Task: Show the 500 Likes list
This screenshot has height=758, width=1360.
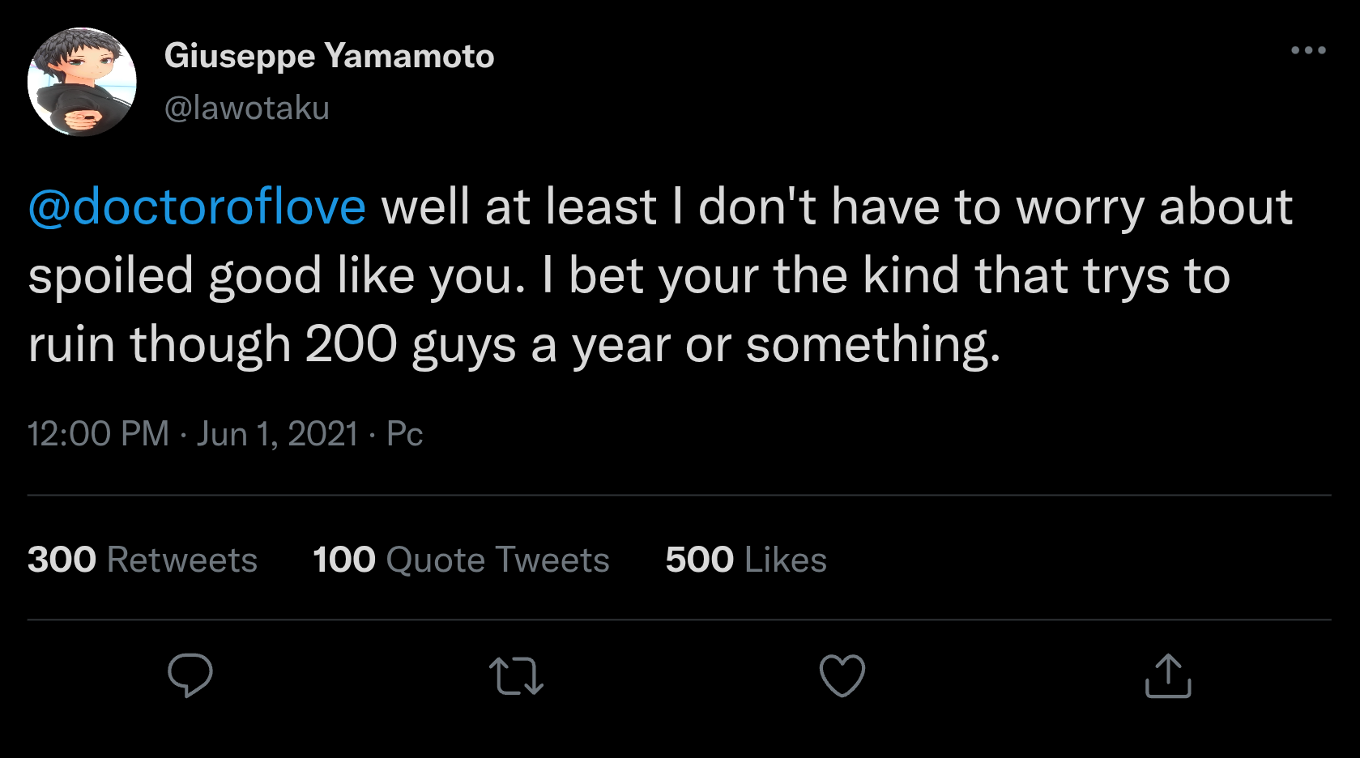Action: [746, 560]
